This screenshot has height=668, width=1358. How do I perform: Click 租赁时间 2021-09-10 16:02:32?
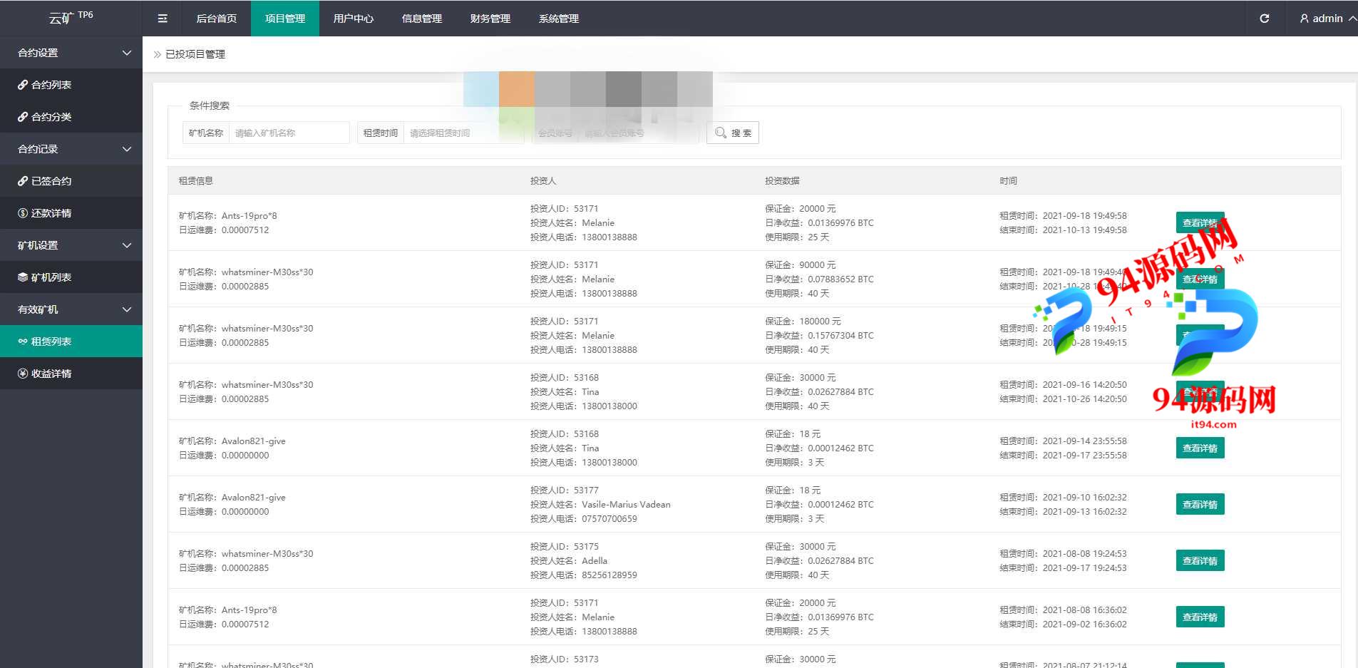tap(1063, 497)
